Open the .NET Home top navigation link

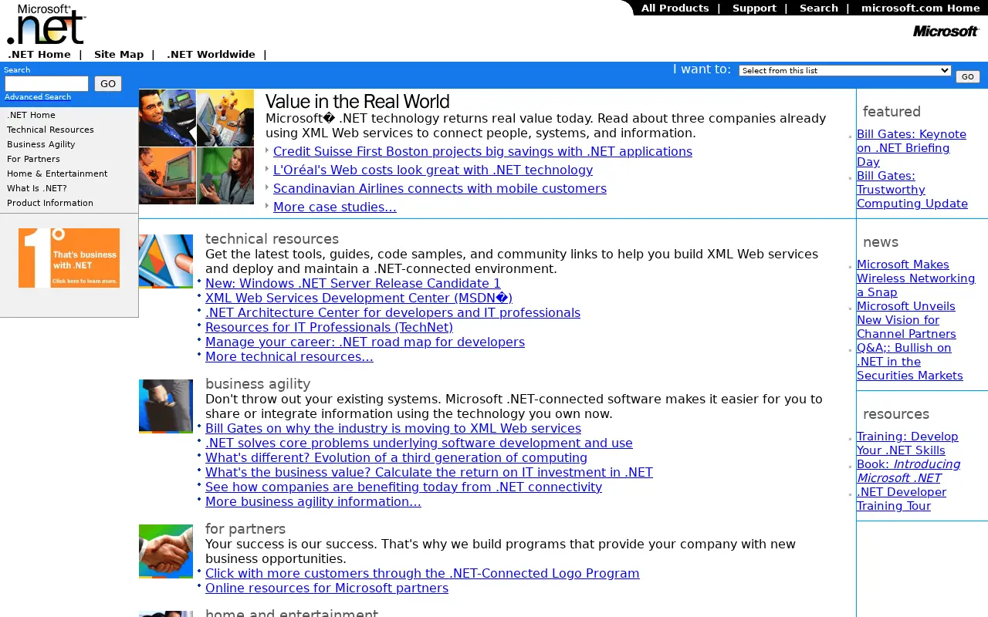tap(39, 54)
